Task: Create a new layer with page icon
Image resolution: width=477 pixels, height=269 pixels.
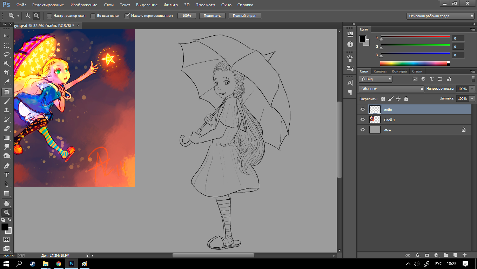Action: [x=455, y=255]
